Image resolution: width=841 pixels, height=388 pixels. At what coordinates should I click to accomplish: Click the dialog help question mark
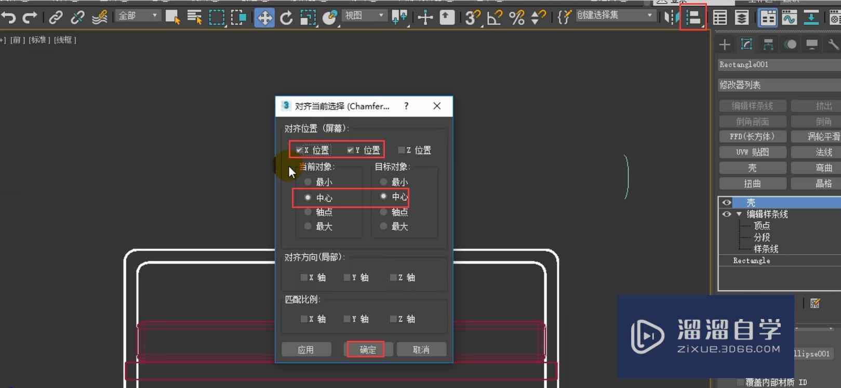pos(406,106)
